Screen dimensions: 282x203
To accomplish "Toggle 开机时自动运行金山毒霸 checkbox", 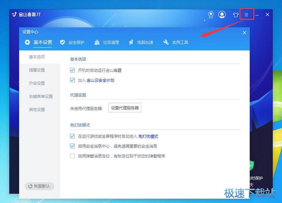I will click(72, 70).
